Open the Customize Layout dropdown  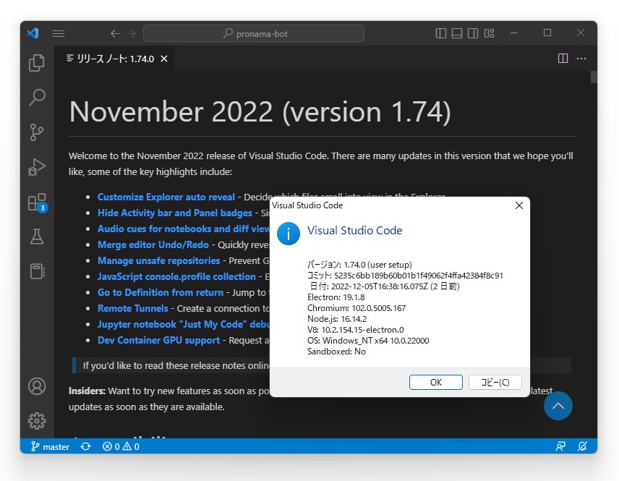490,33
